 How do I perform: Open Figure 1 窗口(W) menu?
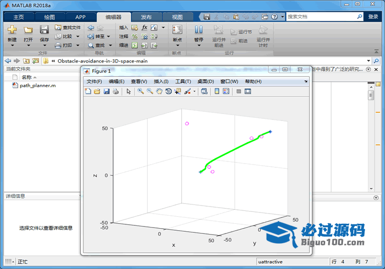[229, 81]
